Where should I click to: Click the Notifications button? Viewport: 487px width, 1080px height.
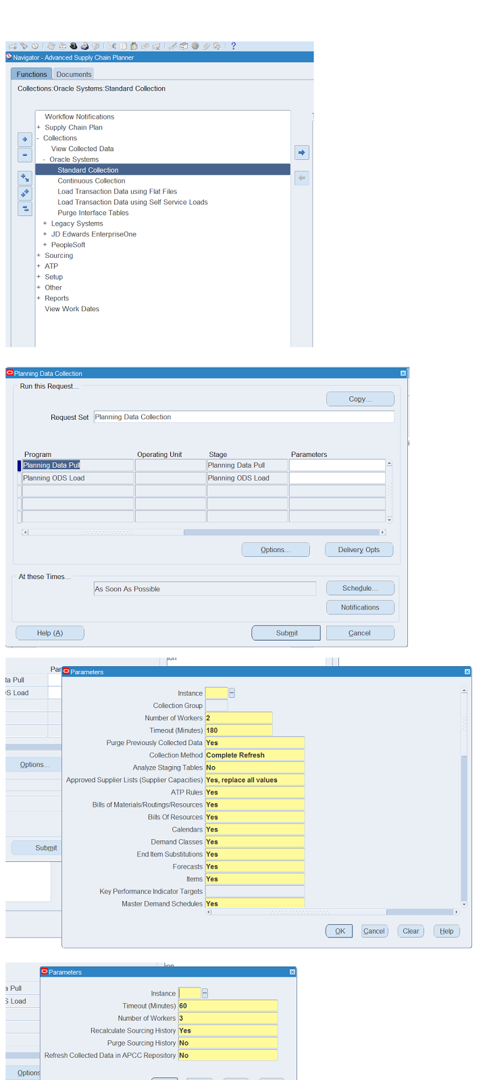360,607
